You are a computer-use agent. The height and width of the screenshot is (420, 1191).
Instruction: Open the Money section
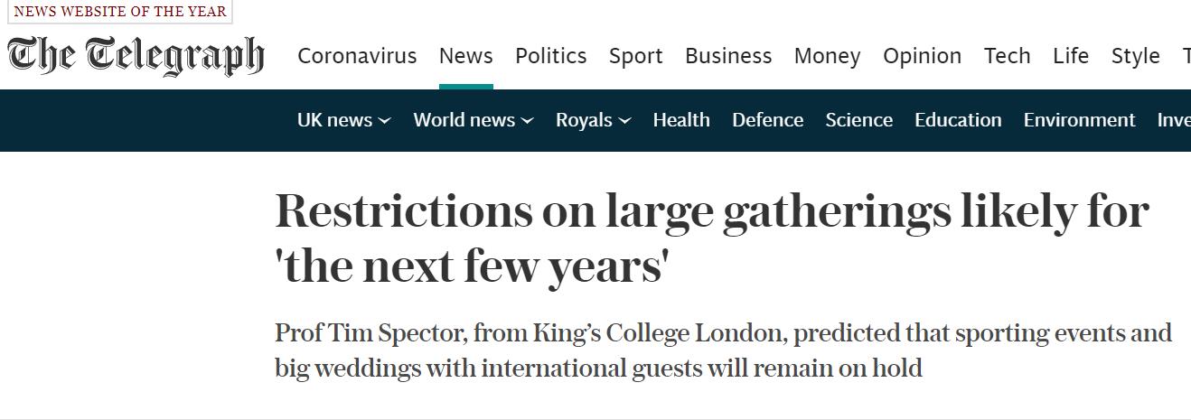pos(827,56)
